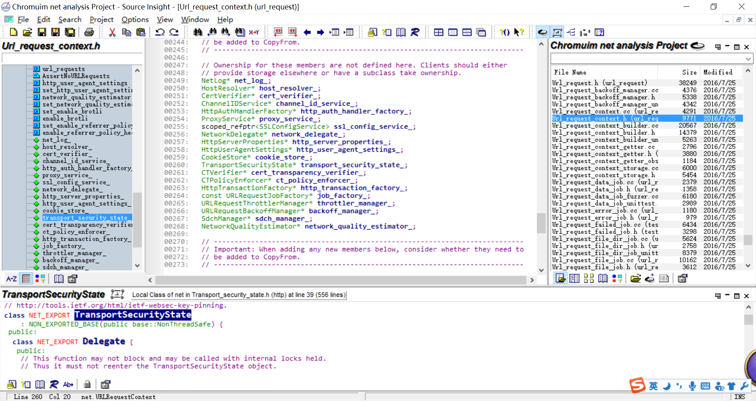Go forward with the blue right arrow icon
The image size is (756, 401).
321,32
